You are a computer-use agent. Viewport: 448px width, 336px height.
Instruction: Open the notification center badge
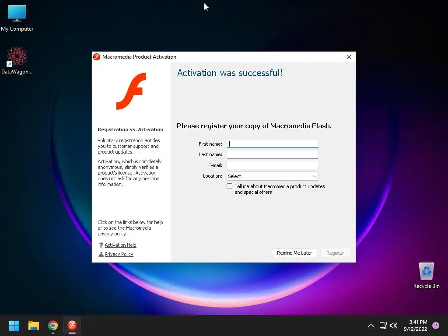pyautogui.click(x=436, y=325)
